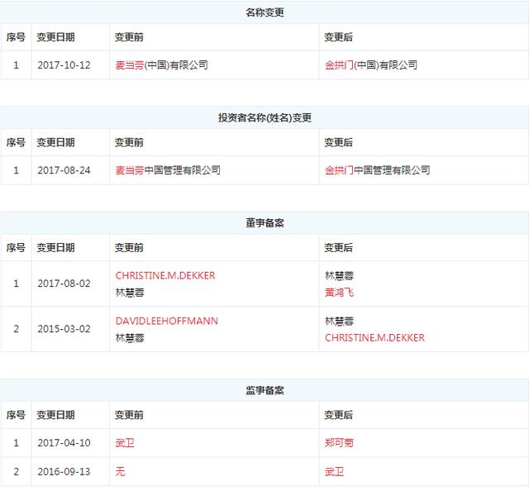Click CHRISTINE.M.DEKKER in the 2015-03-02 row
The height and width of the screenshot is (491, 529).
tap(374, 338)
